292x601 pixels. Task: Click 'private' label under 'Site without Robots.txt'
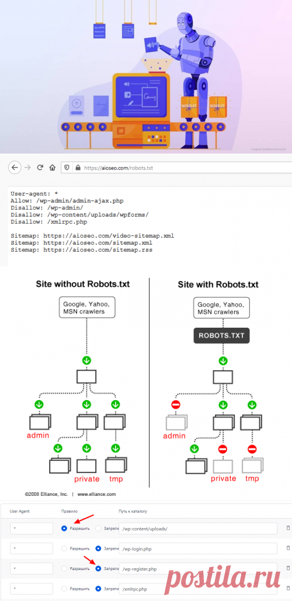pyautogui.click(x=86, y=479)
